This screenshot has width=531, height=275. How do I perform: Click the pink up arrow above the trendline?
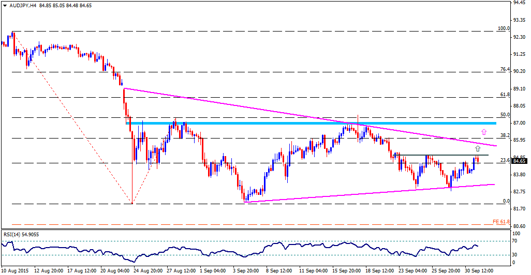[x=484, y=132]
